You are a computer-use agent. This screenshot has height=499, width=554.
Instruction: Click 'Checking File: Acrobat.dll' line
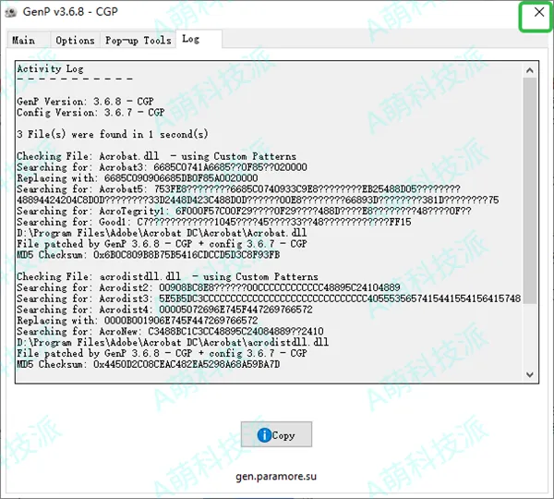coord(157,156)
